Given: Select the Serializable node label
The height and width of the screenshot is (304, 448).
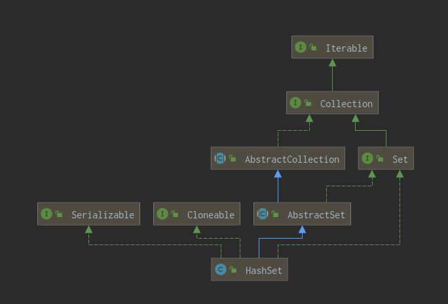Looking at the screenshot, I should click(102, 214).
